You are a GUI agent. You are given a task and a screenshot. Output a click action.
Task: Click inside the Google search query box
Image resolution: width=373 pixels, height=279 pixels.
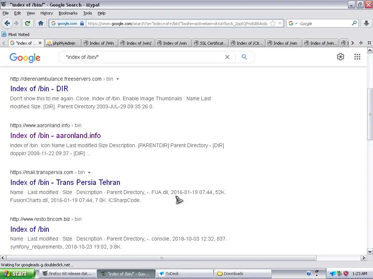143,57
